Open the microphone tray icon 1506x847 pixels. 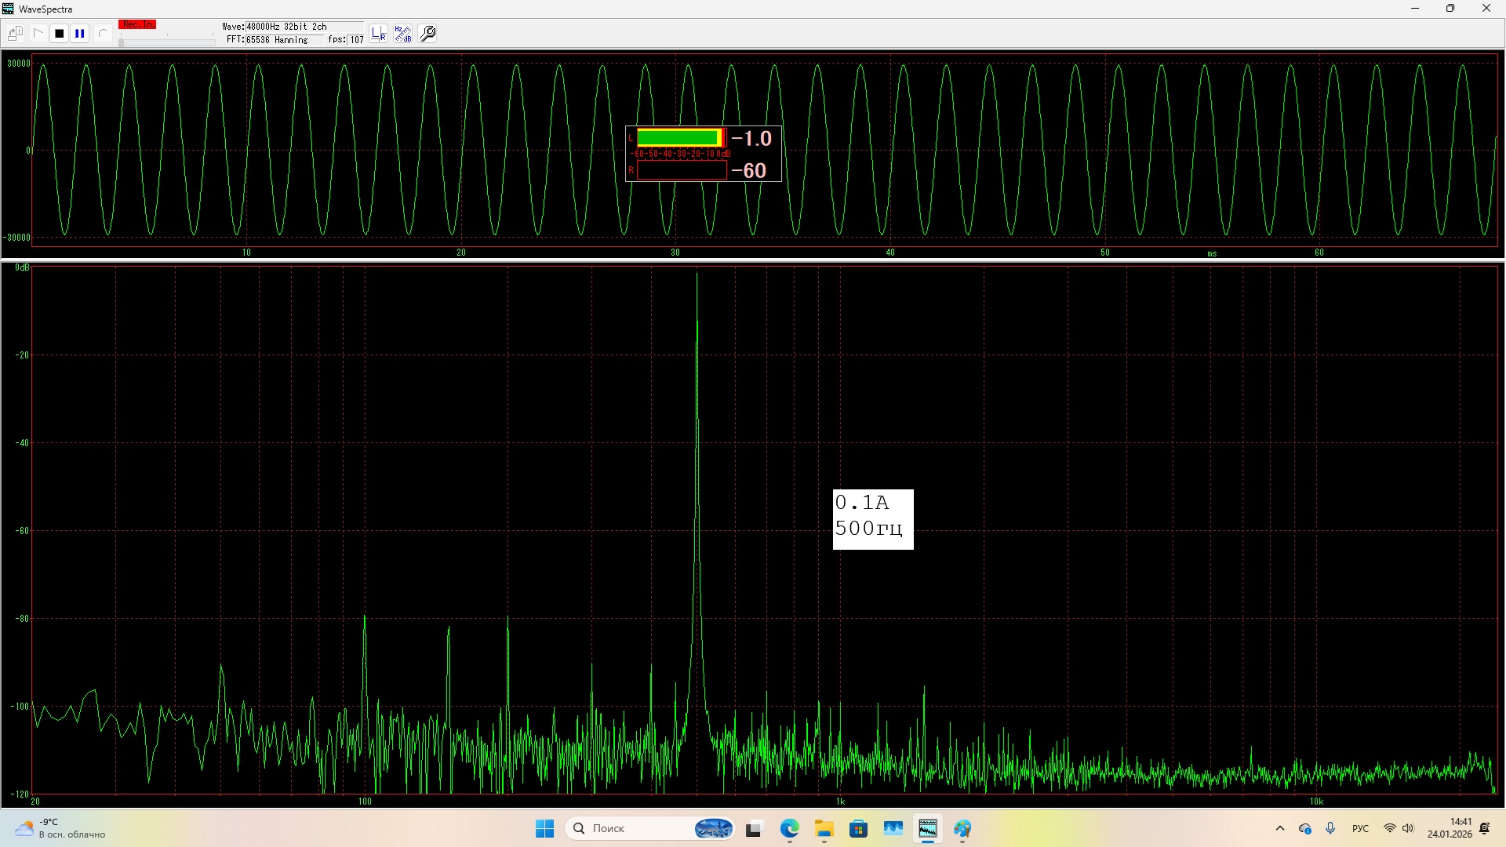tap(1330, 828)
